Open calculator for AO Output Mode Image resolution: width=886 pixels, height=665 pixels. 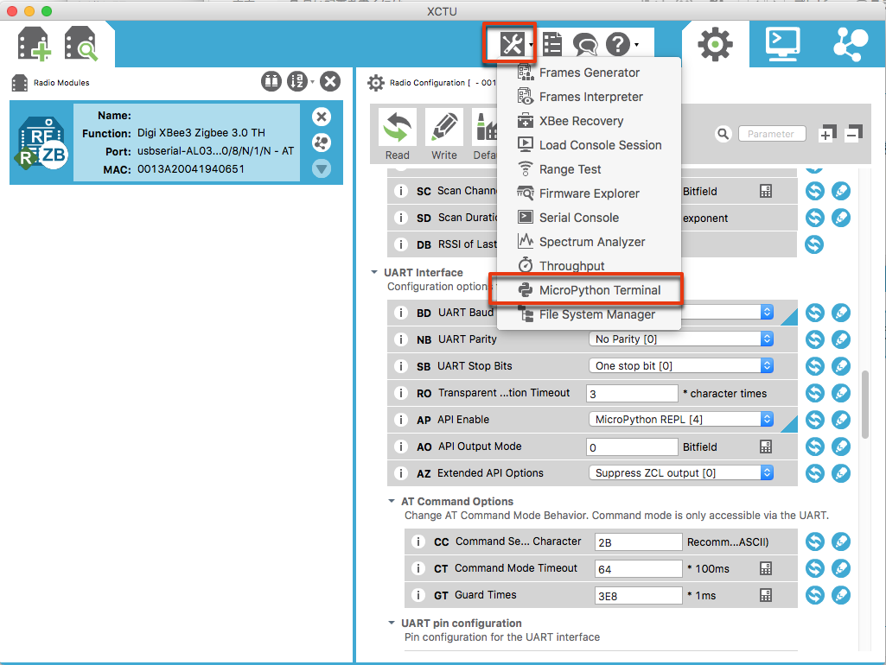click(x=766, y=447)
